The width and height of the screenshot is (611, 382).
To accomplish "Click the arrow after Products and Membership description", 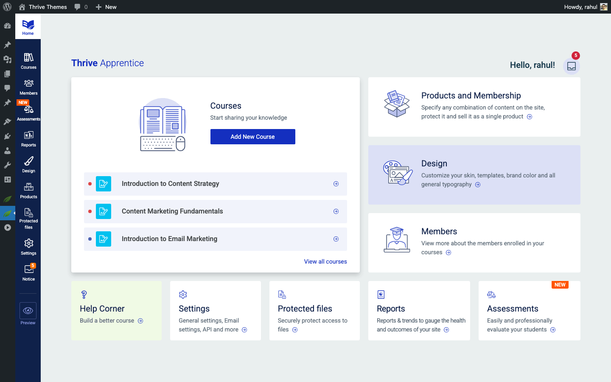I will [530, 117].
